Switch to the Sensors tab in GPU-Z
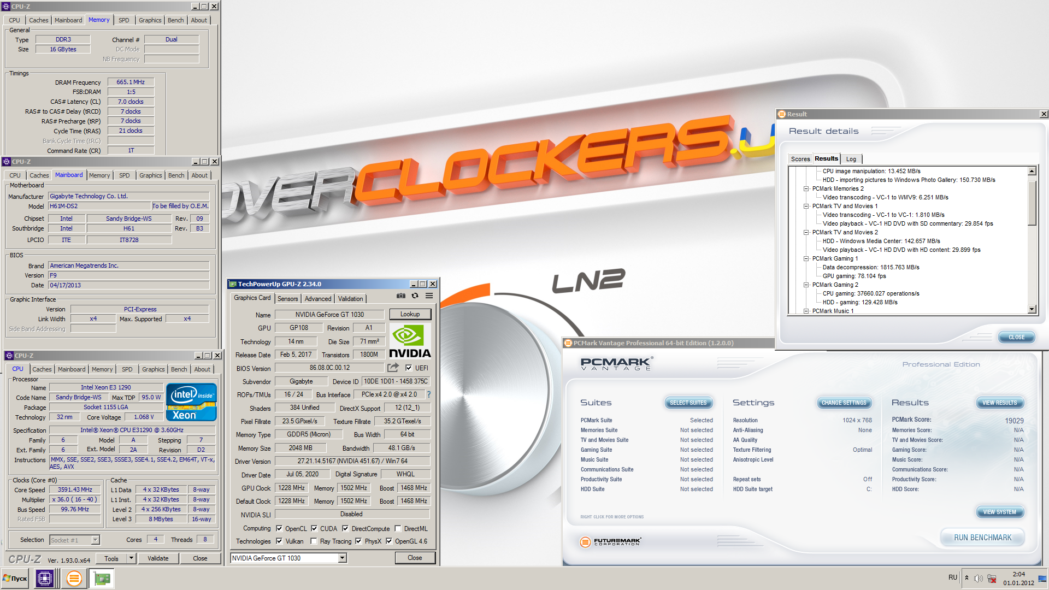This screenshot has width=1049, height=590. pos(287,299)
